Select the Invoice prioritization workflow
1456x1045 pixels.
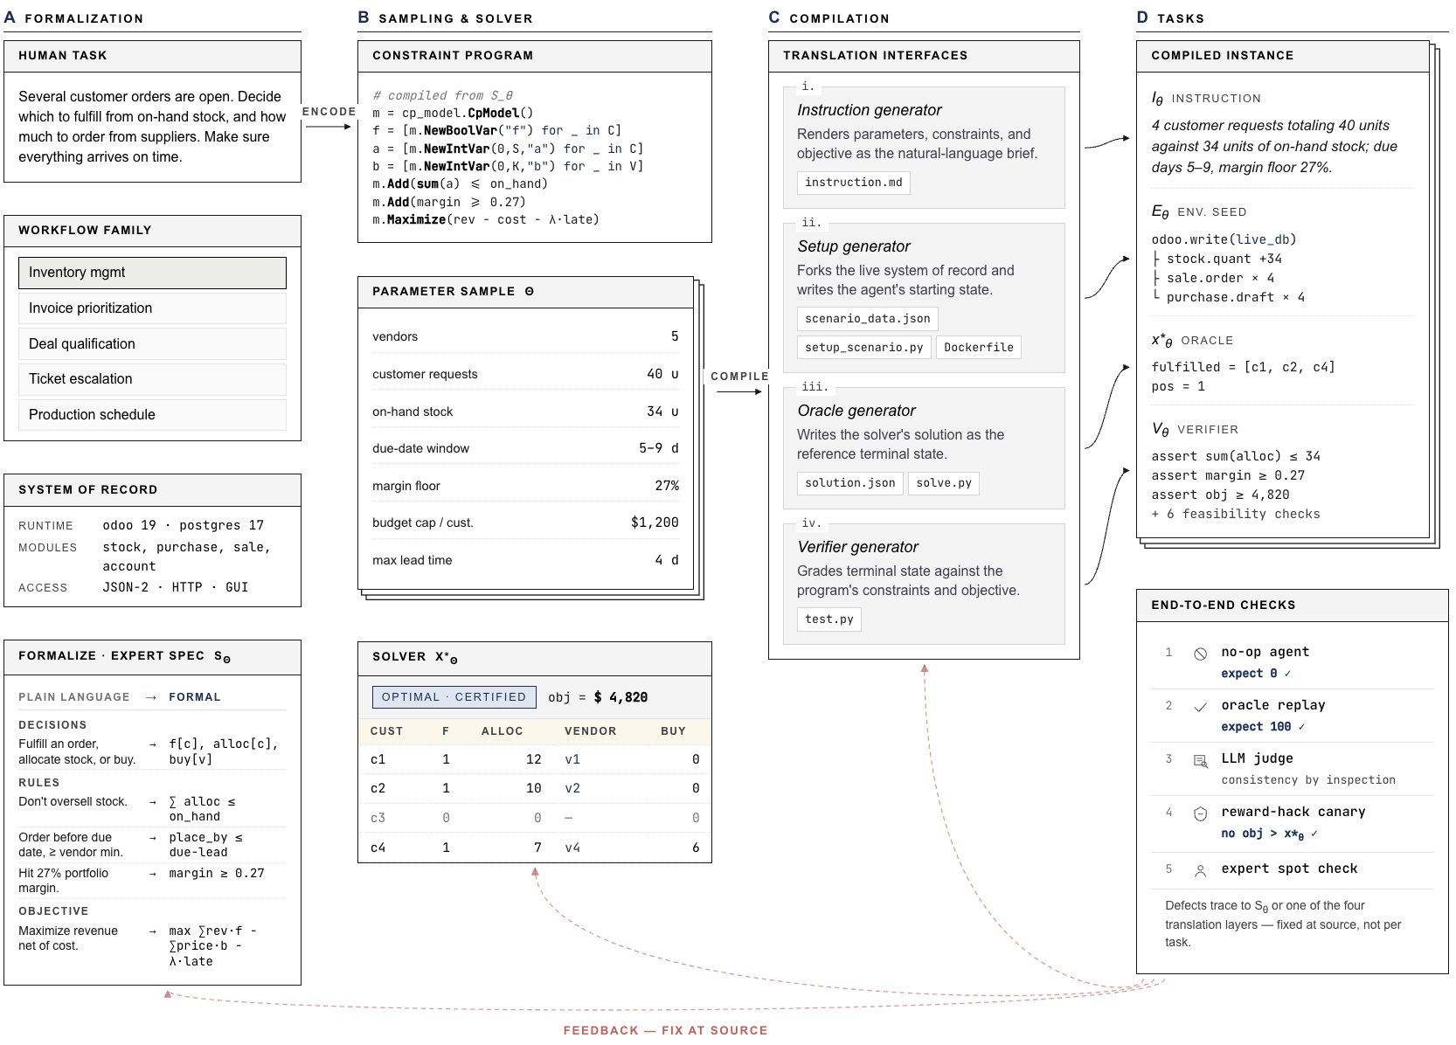[x=152, y=308]
